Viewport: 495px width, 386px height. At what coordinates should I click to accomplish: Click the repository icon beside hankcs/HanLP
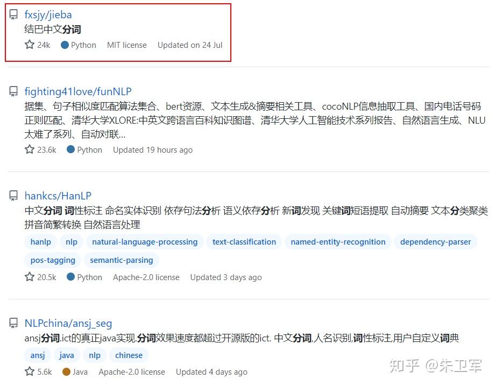tap(13, 196)
